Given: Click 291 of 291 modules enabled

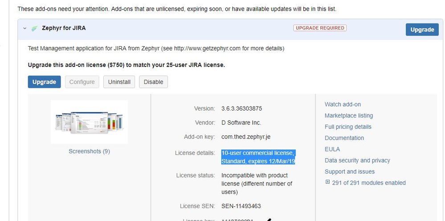Looking at the screenshot, I should [369, 183].
